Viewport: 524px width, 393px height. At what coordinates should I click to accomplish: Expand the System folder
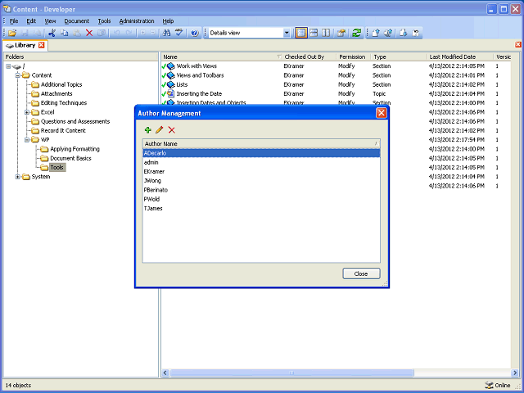pyautogui.click(x=18, y=177)
